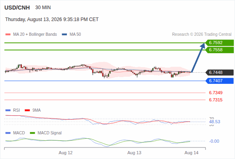The image size is (235, 159).
Task: Click the 6.7558 green resistance price tag
Action: coord(220,50)
